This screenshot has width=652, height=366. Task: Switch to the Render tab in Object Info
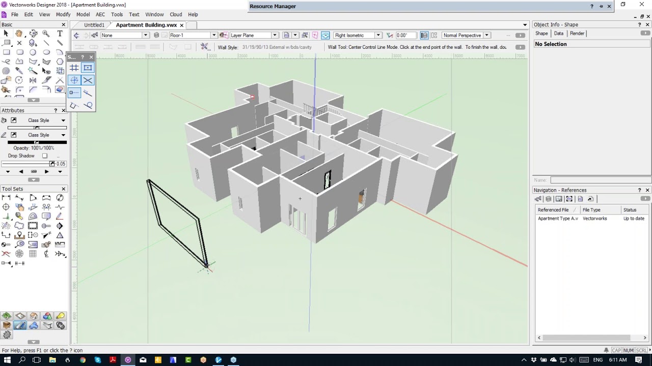(577, 34)
